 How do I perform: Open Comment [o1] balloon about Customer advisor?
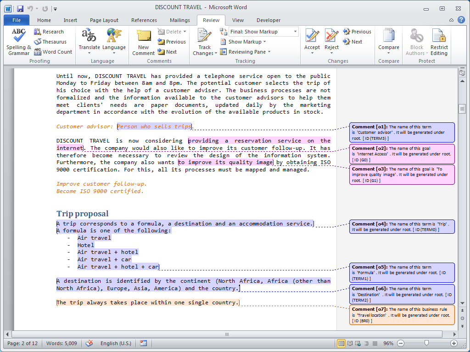point(402,132)
